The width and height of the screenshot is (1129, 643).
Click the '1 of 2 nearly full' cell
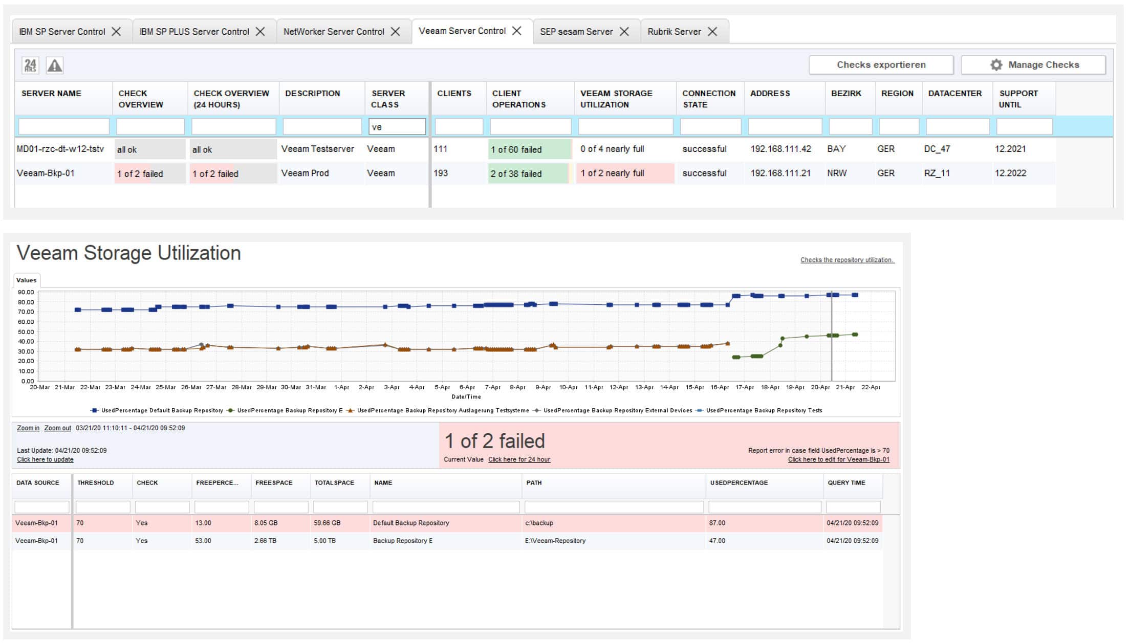point(624,173)
